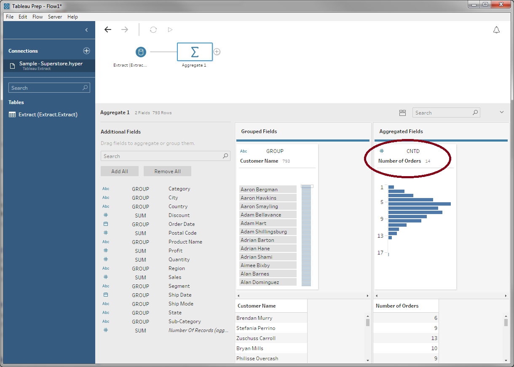514x367 pixels.
Task: Select the Alan Dominguez value
Action: (268, 282)
